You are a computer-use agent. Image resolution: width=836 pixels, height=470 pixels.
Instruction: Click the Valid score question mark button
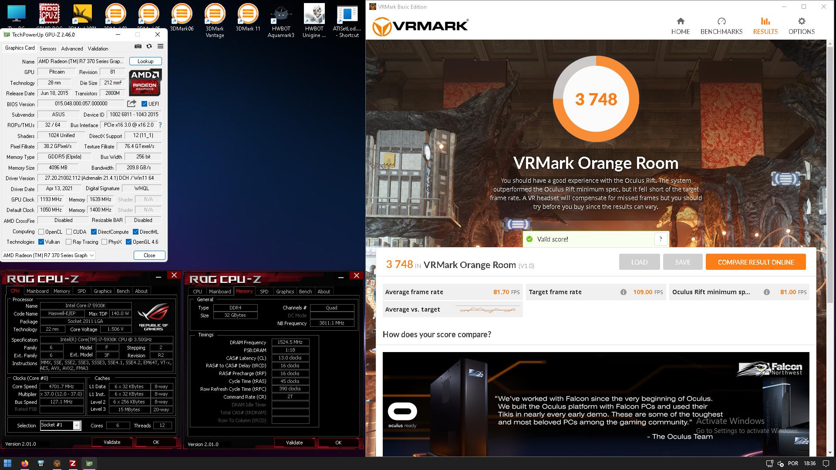661,239
